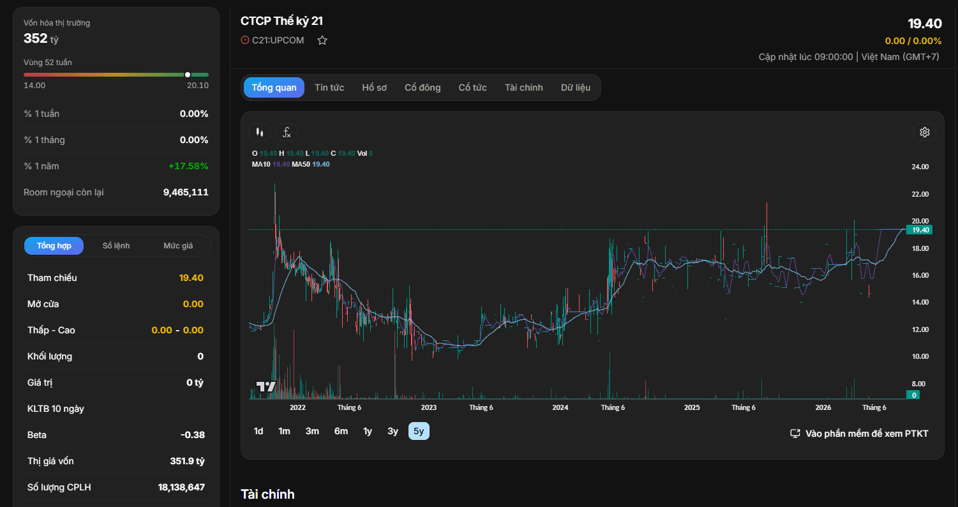Click the CTCP Thế kỷ 21 title

[281, 20]
